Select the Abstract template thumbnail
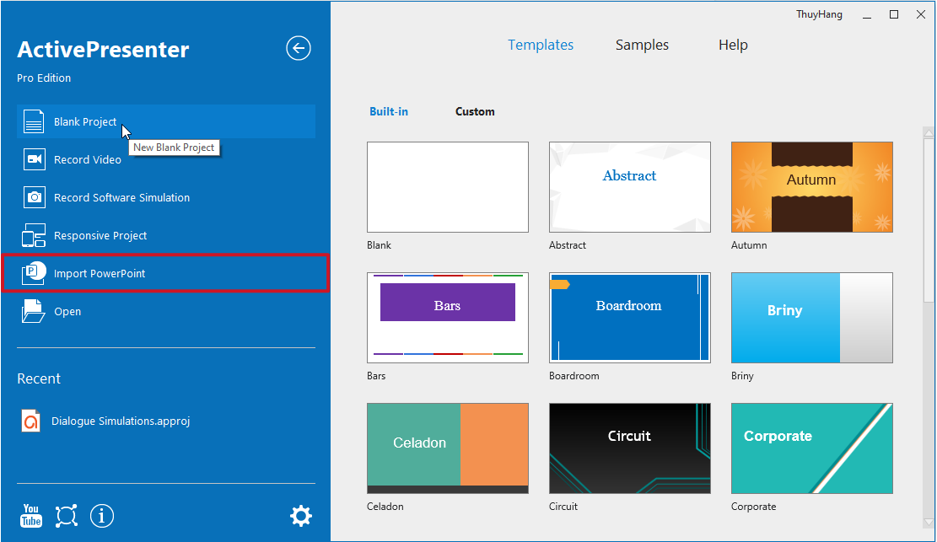The width and height of the screenshot is (937, 542). pos(630,187)
